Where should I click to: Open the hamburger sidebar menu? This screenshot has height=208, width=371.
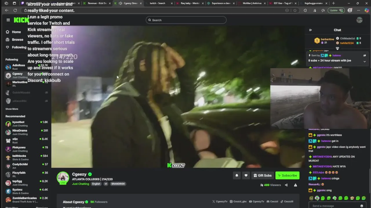8,20
